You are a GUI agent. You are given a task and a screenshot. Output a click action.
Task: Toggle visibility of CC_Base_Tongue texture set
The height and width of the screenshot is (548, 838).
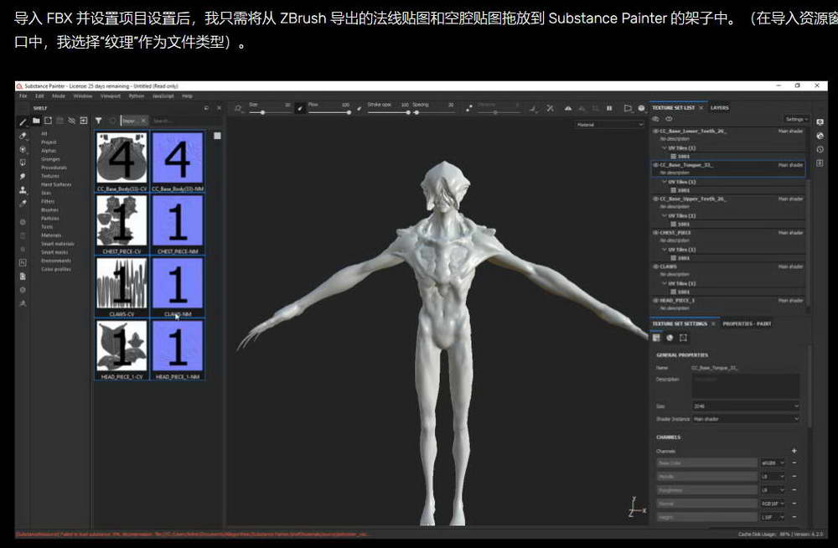coord(656,165)
